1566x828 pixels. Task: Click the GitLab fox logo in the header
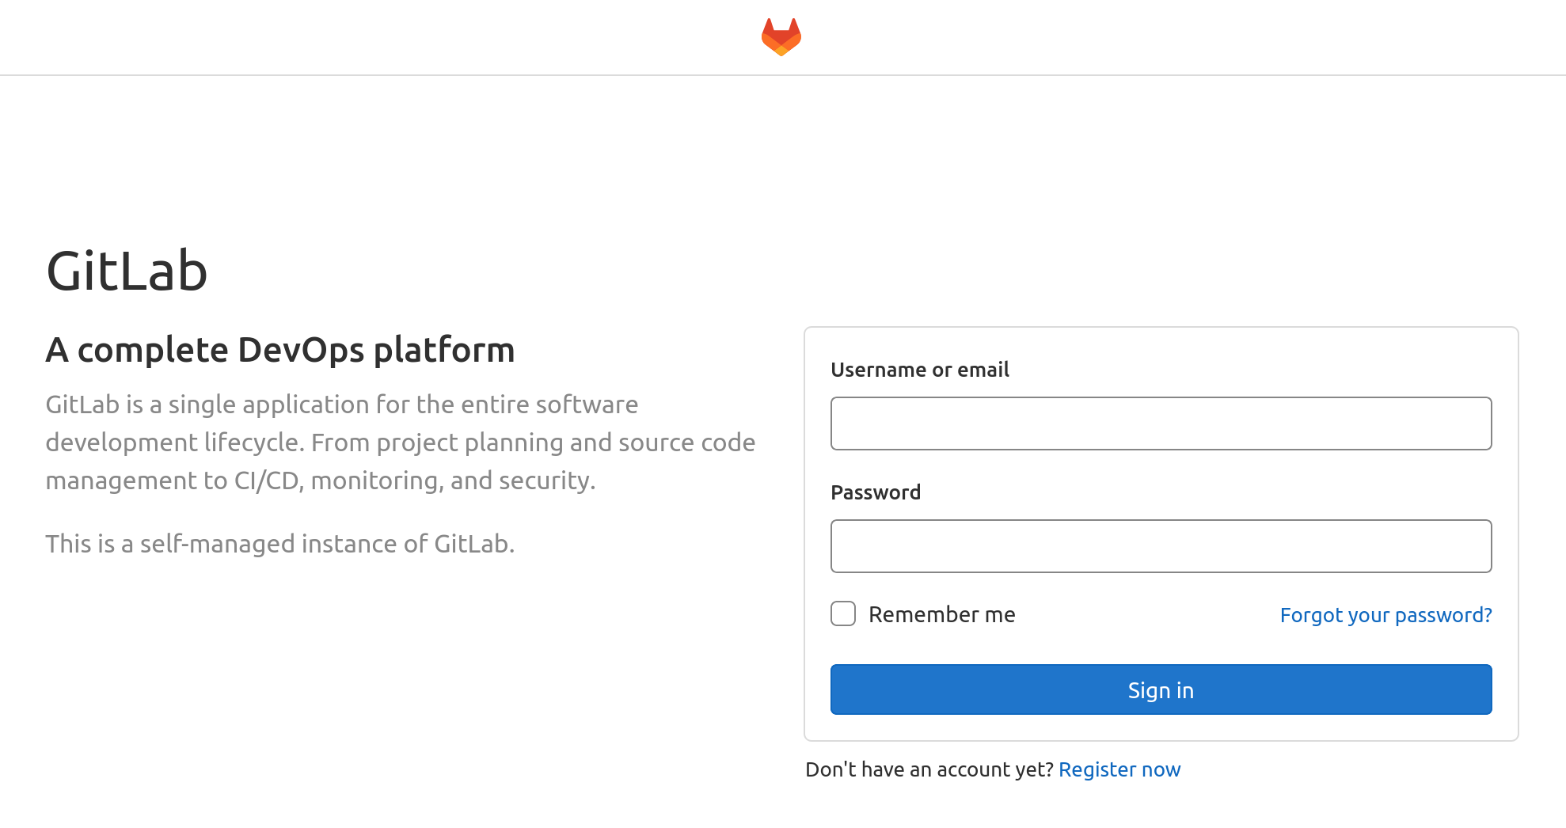click(x=782, y=36)
